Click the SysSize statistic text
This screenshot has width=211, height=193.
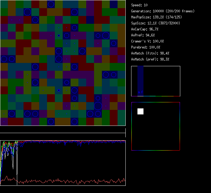coord(156,23)
